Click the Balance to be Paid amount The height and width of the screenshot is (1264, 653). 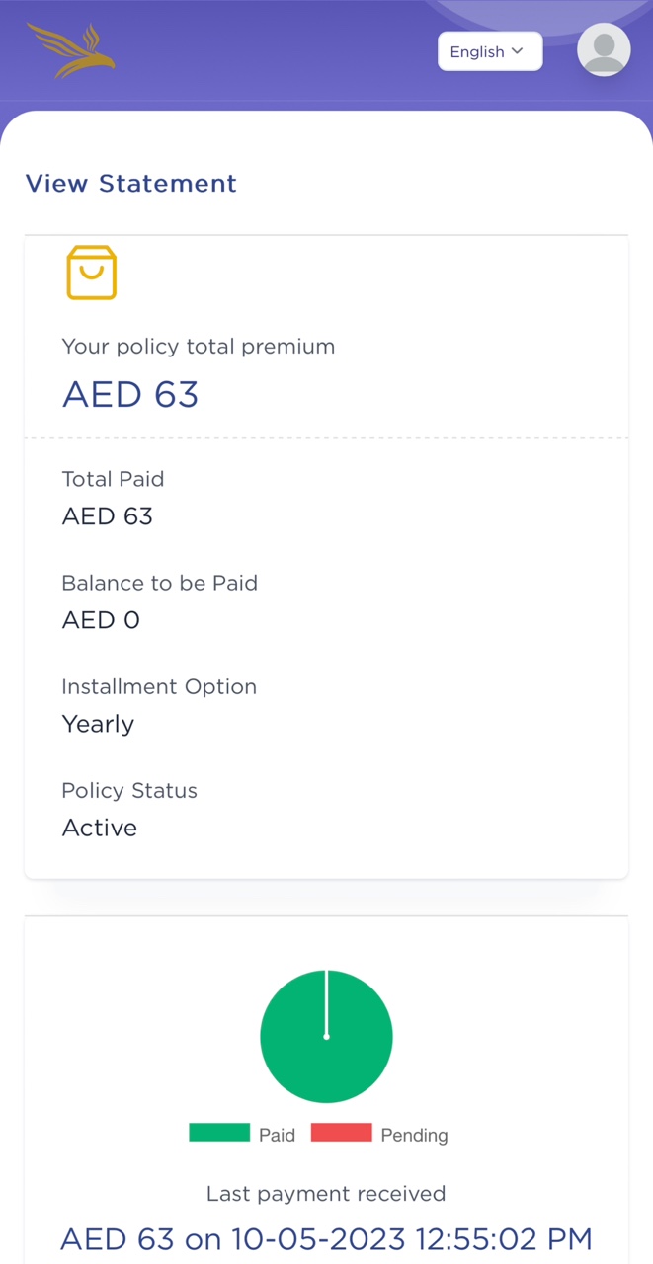pyautogui.click(x=101, y=620)
